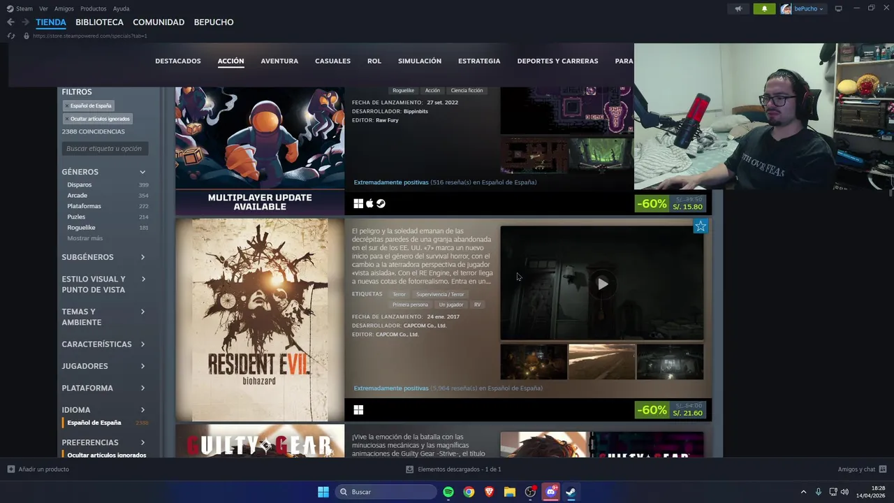Open the announcements megaphone icon
The width and height of the screenshot is (894, 503).
coord(738,8)
